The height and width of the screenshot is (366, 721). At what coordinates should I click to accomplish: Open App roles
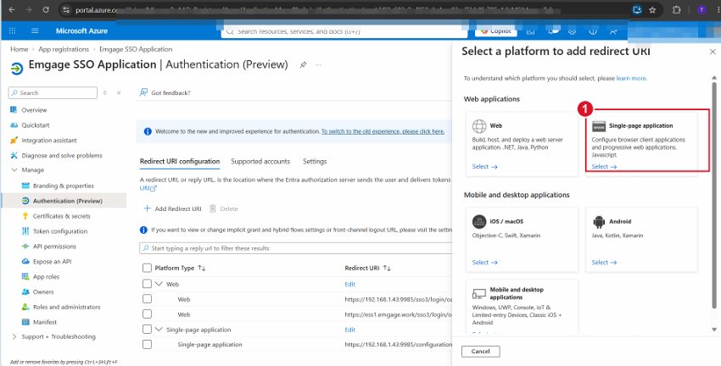click(x=46, y=276)
